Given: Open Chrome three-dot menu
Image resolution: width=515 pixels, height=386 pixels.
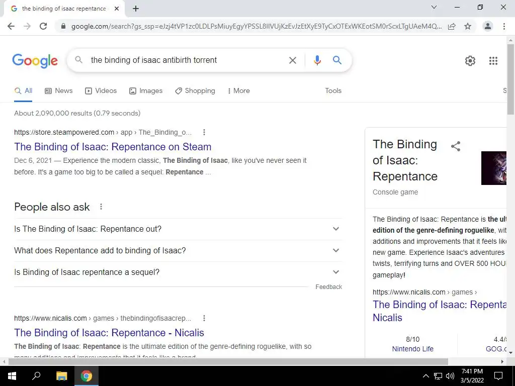Looking at the screenshot, I should pyautogui.click(x=504, y=26).
